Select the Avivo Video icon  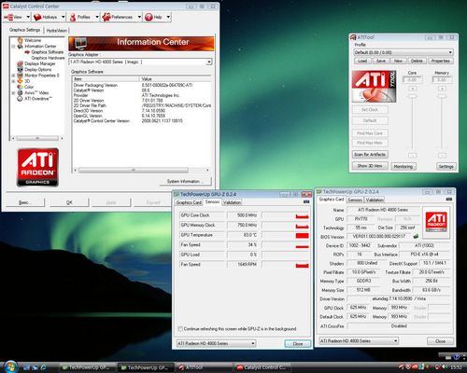[21, 92]
